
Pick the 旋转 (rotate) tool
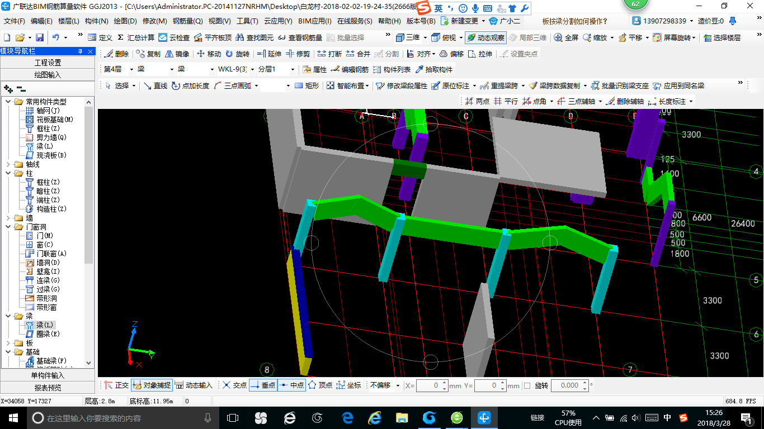[x=237, y=54]
